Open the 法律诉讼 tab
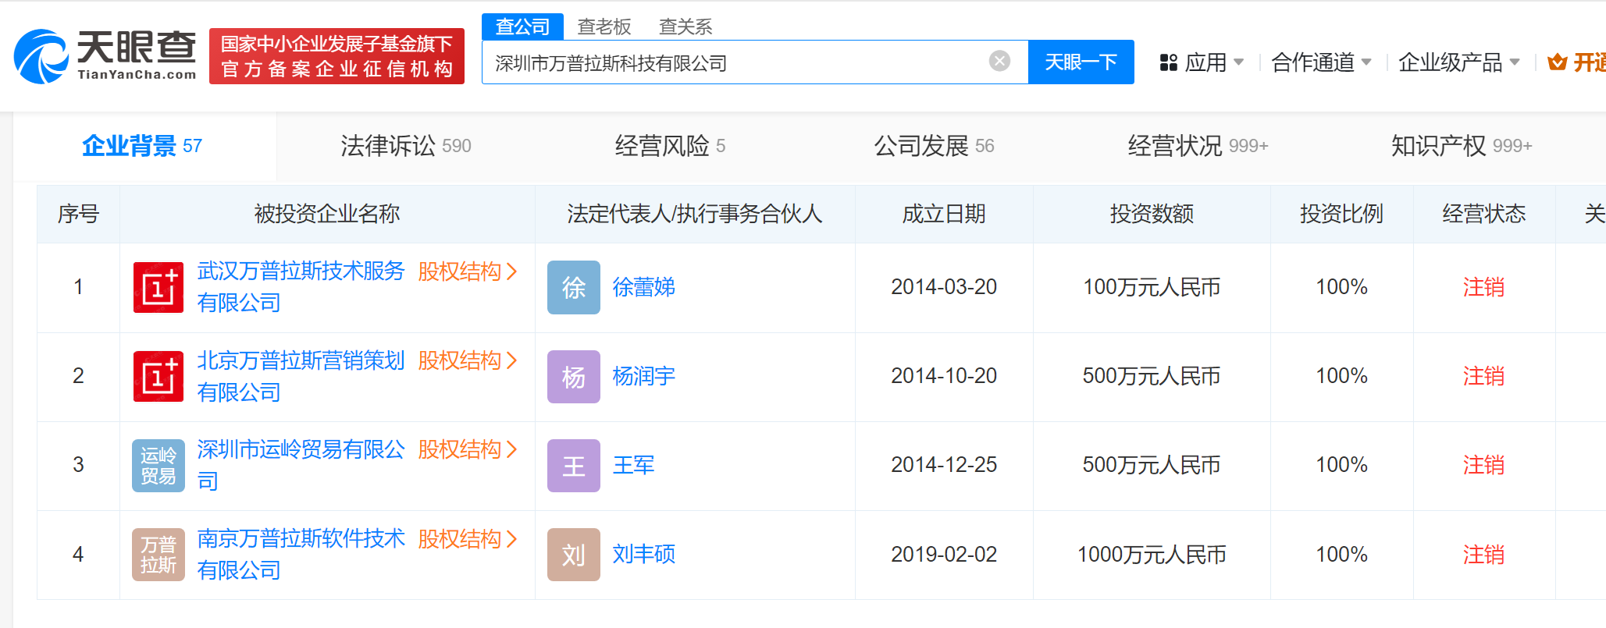 (406, 146)
